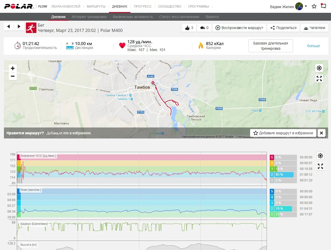
Task: Add the route to favorites
Action: (x=283, y=133)
